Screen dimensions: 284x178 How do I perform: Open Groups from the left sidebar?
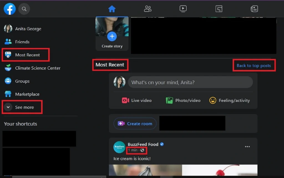tap(17, 81)
